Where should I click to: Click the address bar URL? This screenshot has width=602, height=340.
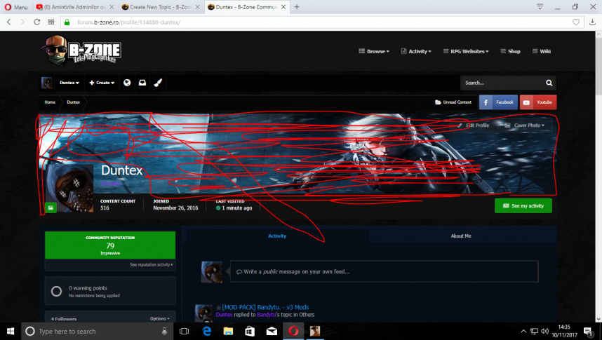tap(128, 22)
